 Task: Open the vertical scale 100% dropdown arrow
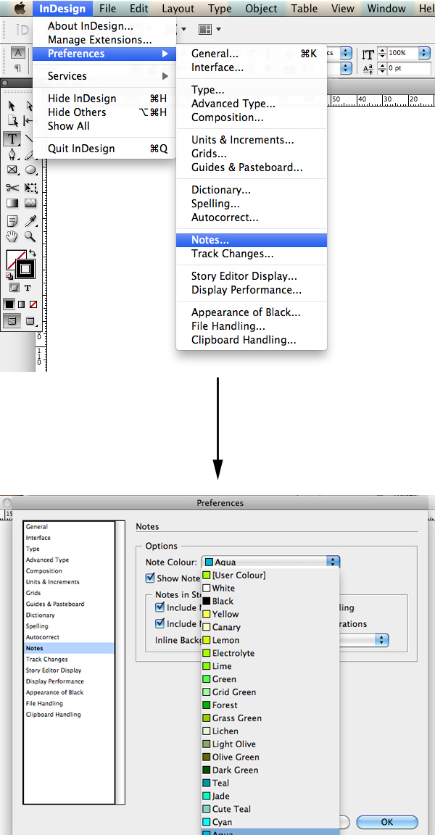tap(424, 53)
